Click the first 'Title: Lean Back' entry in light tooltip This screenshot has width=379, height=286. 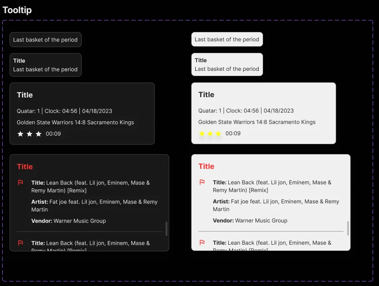(272, 186)
